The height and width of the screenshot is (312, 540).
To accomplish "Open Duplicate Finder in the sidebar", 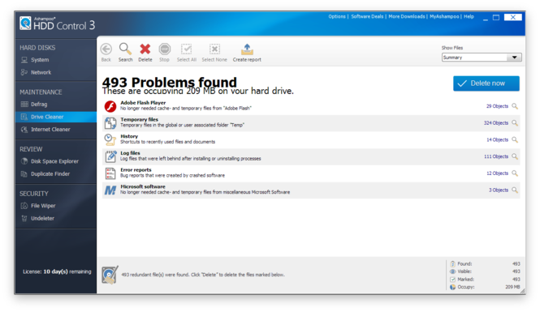I will tap(50, 174).
